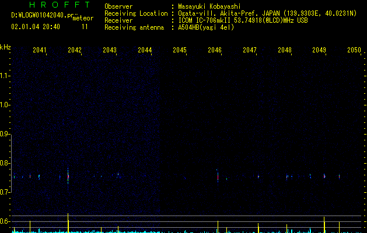Click the ICOM IC-706mkII receiver text
This screenshot has height=233, width=367.
[x=243, y=20]
